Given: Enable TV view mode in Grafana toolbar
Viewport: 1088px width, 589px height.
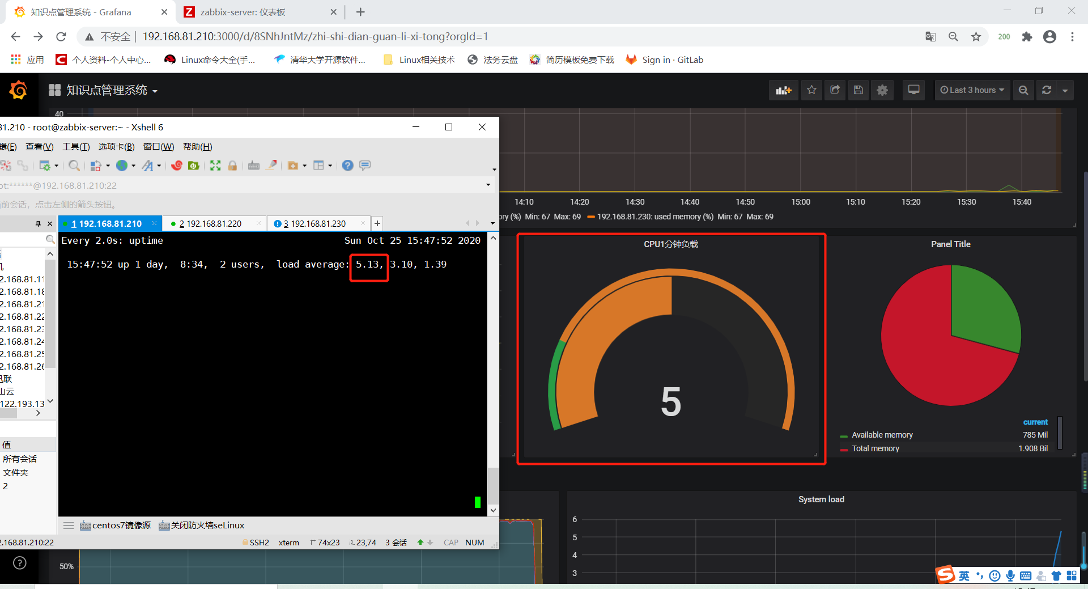Looking at the screenshot, I should 913,90.
